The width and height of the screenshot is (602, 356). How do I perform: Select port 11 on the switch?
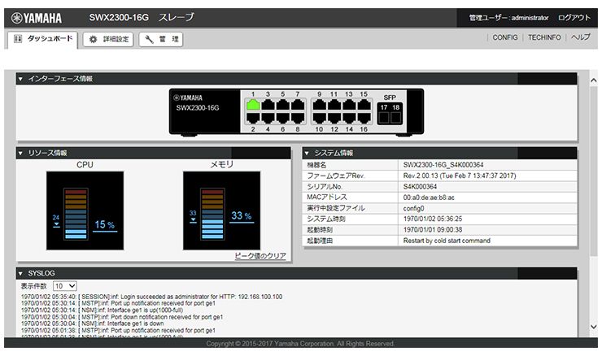(x=334, y=104)
